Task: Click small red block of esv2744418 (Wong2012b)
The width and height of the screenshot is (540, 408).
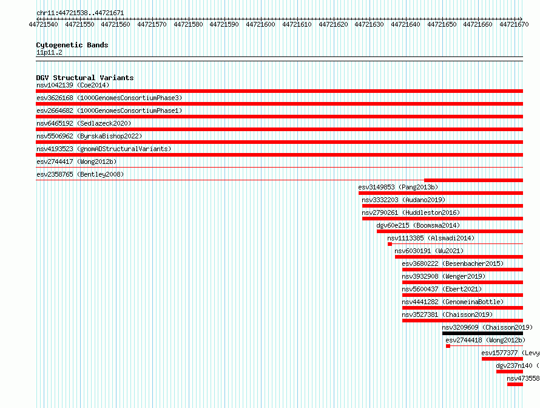Action: [x=448, y=346]
